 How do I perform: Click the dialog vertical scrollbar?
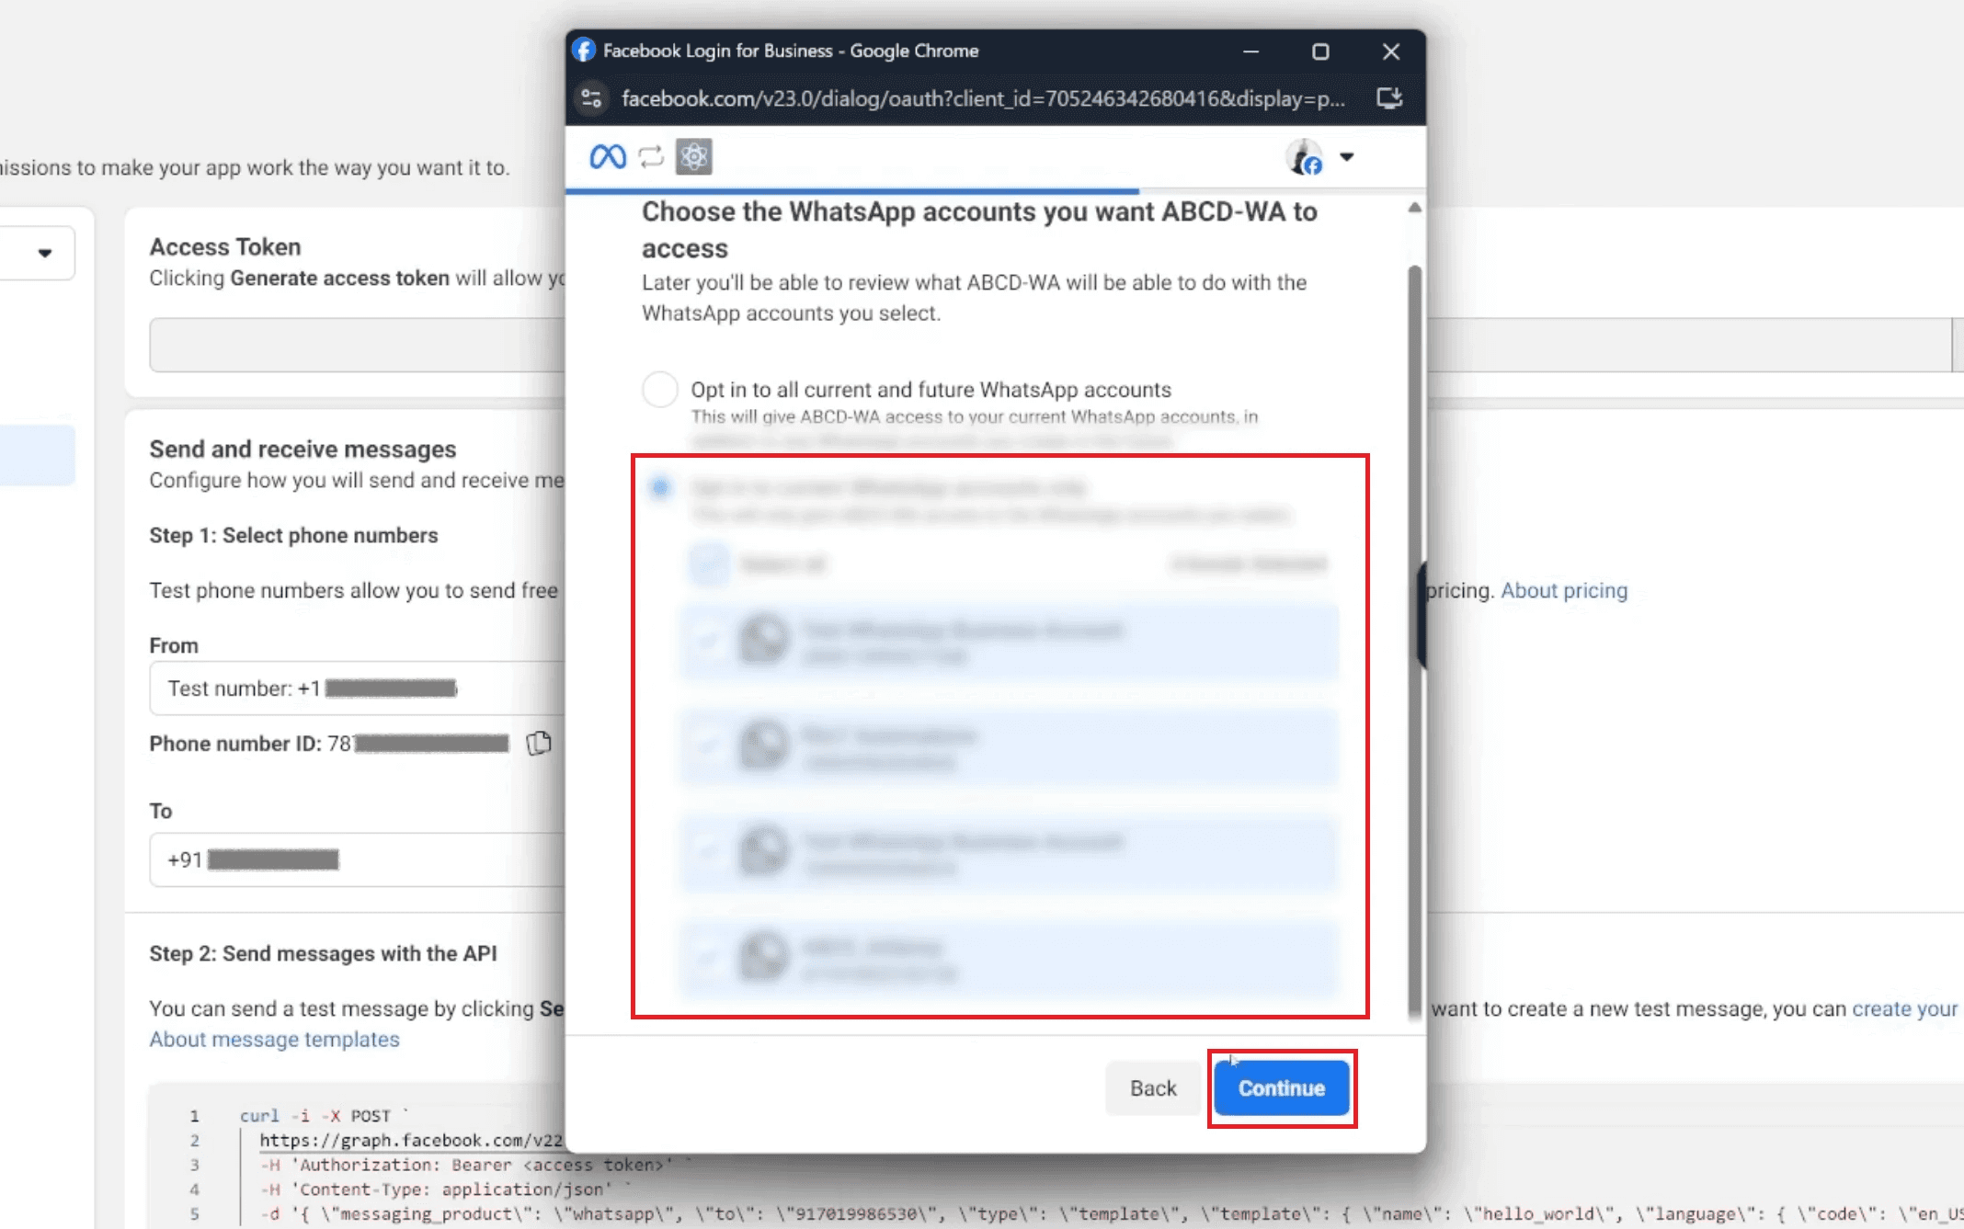tap(1414, 643)
